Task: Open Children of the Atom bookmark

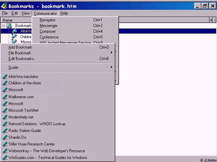Action: (x=25, y=83)
